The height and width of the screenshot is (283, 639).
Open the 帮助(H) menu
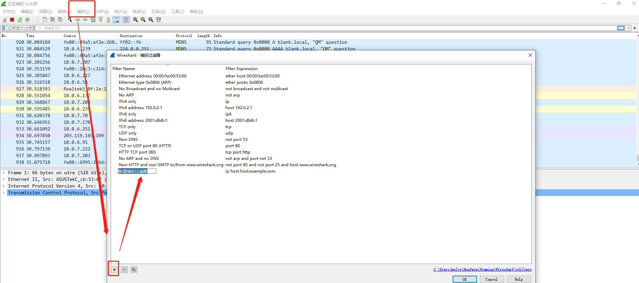point(196,12)
